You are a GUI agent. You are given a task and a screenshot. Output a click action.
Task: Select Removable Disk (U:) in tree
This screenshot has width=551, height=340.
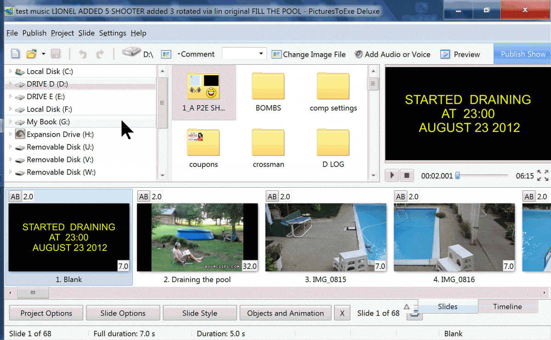(x=61, y=147)
